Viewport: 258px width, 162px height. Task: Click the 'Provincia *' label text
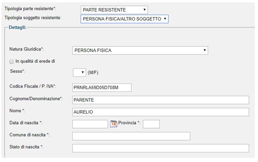pos(129,123)
